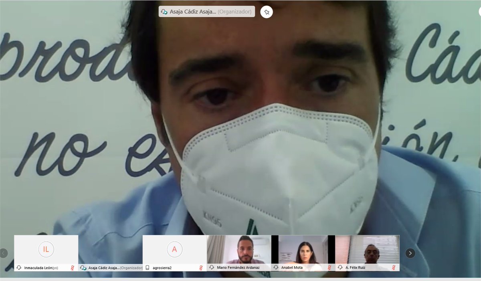Click the 'Mario Fernández Ardanaz' name text
Screen dimensions: 481x281
[238, 268]
